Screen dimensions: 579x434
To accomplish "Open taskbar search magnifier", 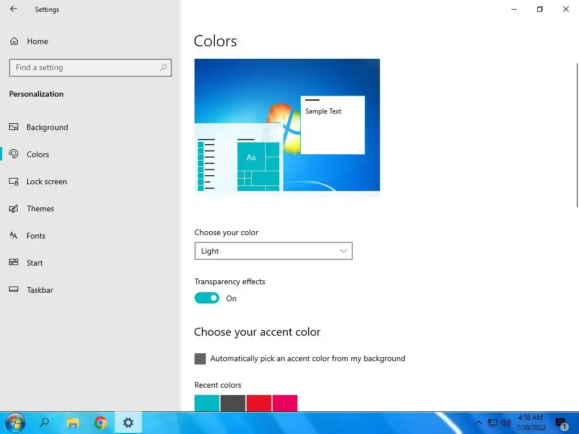I will pos(44,423).
